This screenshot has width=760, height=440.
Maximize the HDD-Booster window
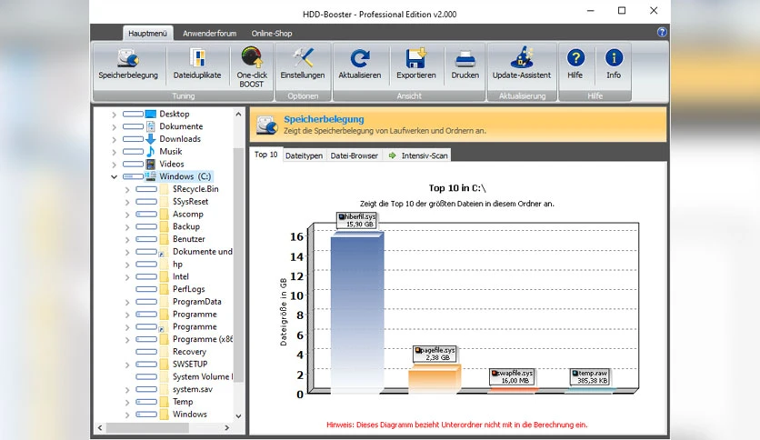click(622, 11)
